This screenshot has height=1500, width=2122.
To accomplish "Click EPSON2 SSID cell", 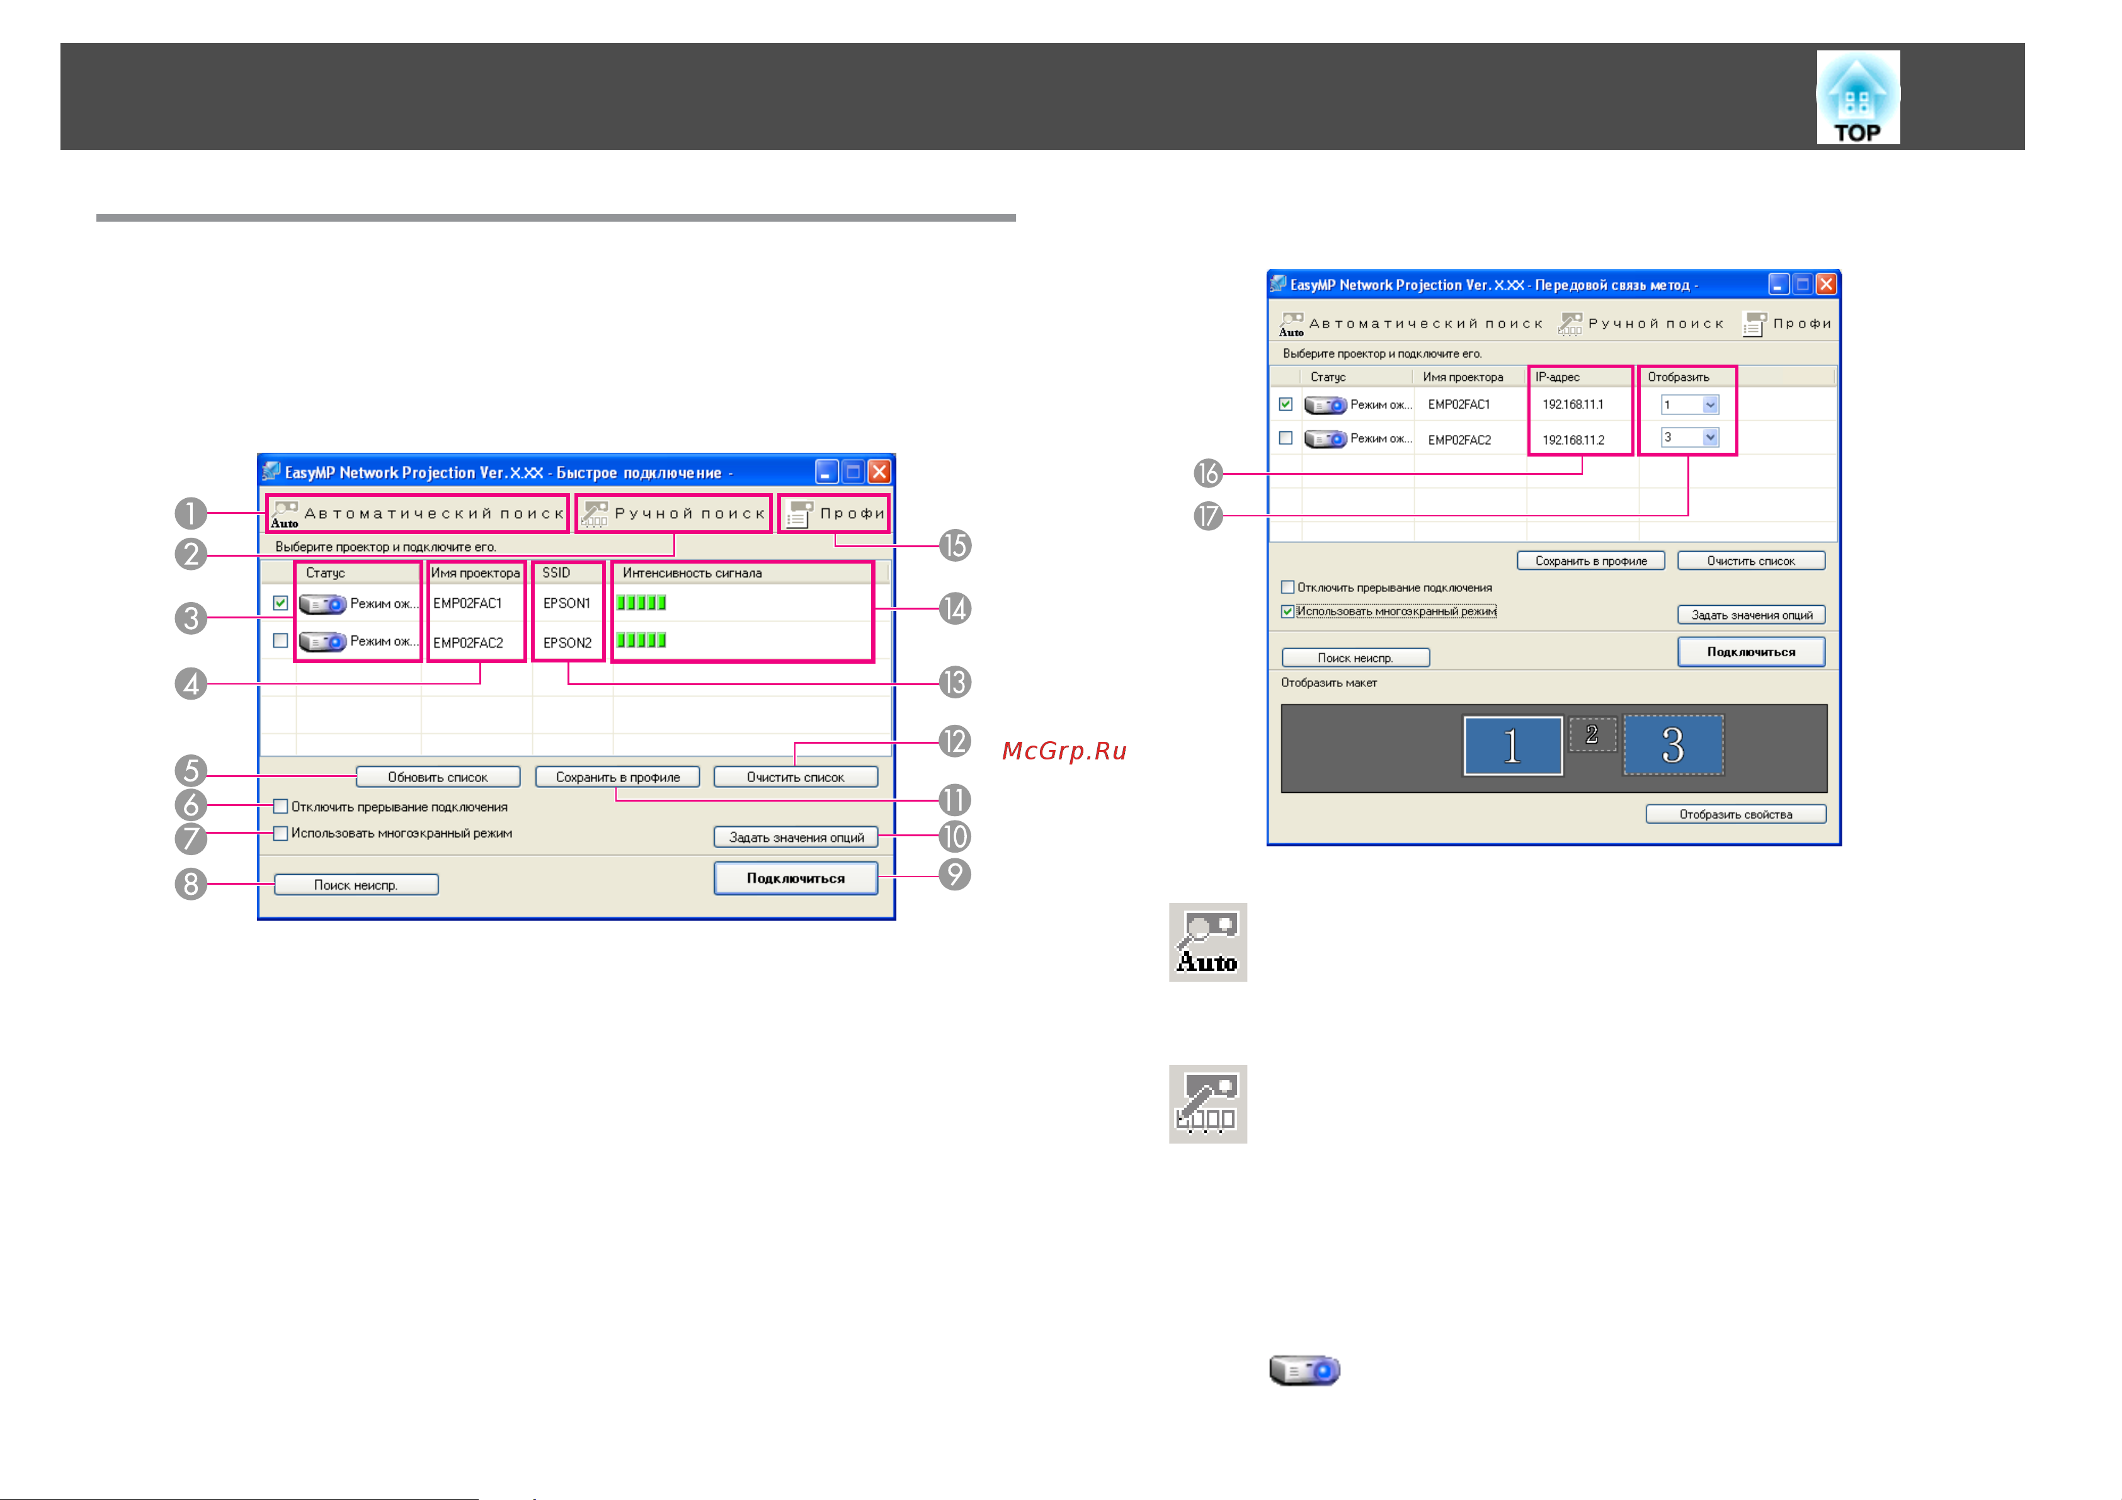I will click(568, 643).
